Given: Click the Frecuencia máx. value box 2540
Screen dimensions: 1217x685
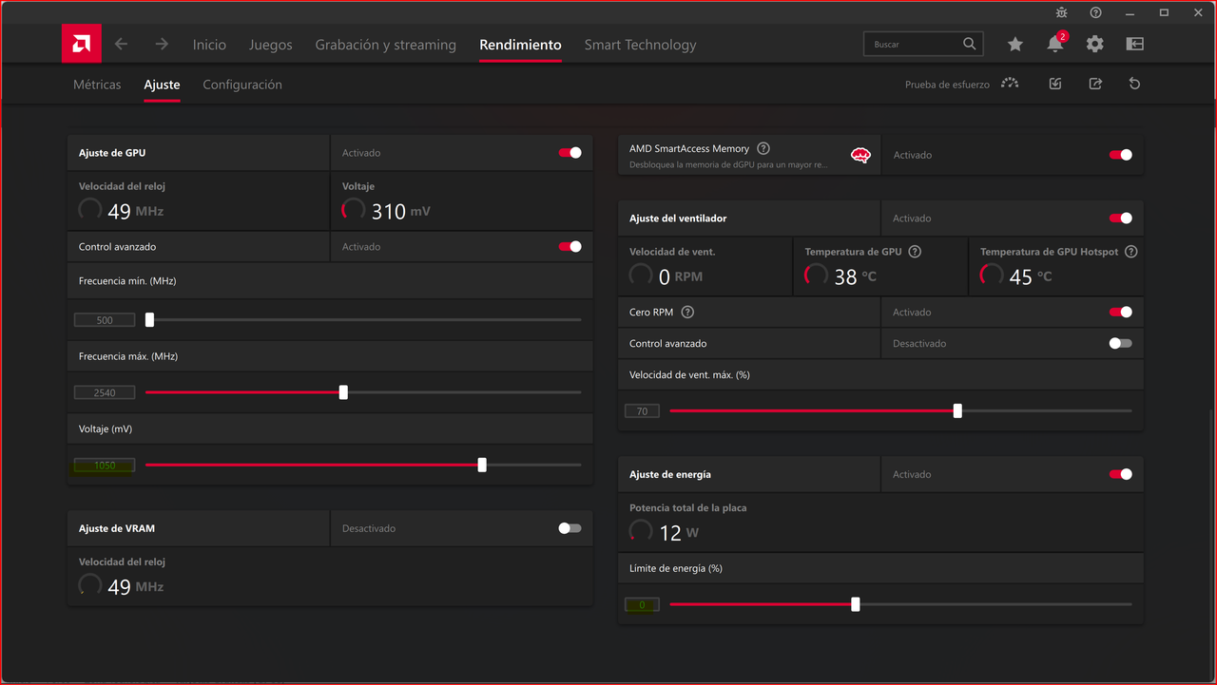Looking at the screenshot, I should pyautogui.click(x=105, y=392).
